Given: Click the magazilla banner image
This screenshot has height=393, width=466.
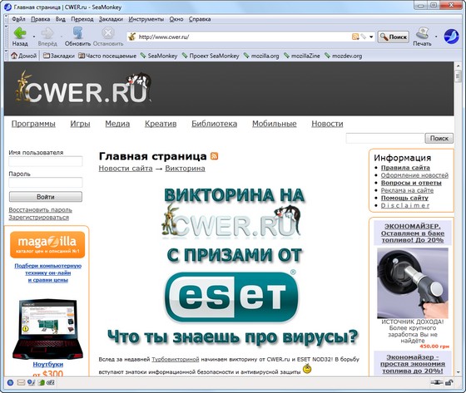Looking at the screenshot, I should (x=47, y=245).
